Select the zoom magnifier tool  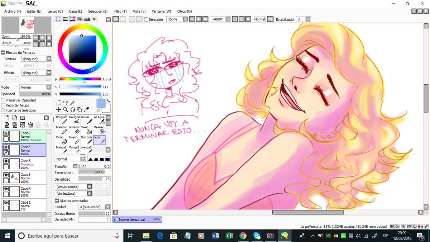(66, 109)
